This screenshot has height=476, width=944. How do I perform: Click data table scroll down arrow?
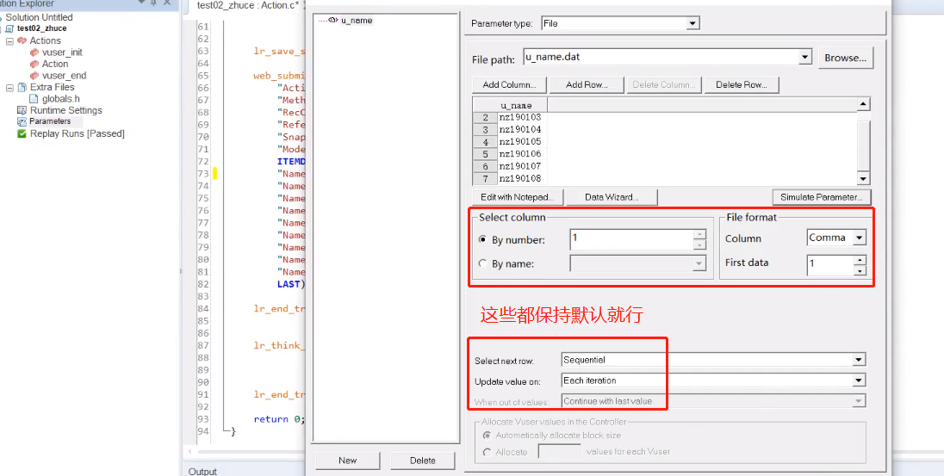click(x=863, y=179)
